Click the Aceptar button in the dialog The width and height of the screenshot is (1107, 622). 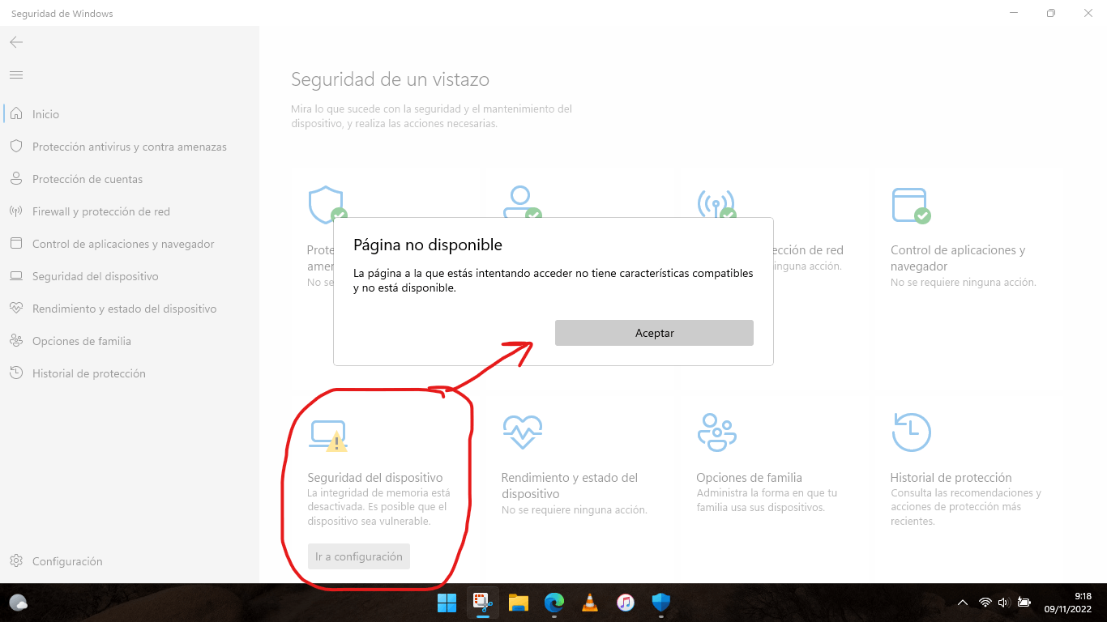654,333
